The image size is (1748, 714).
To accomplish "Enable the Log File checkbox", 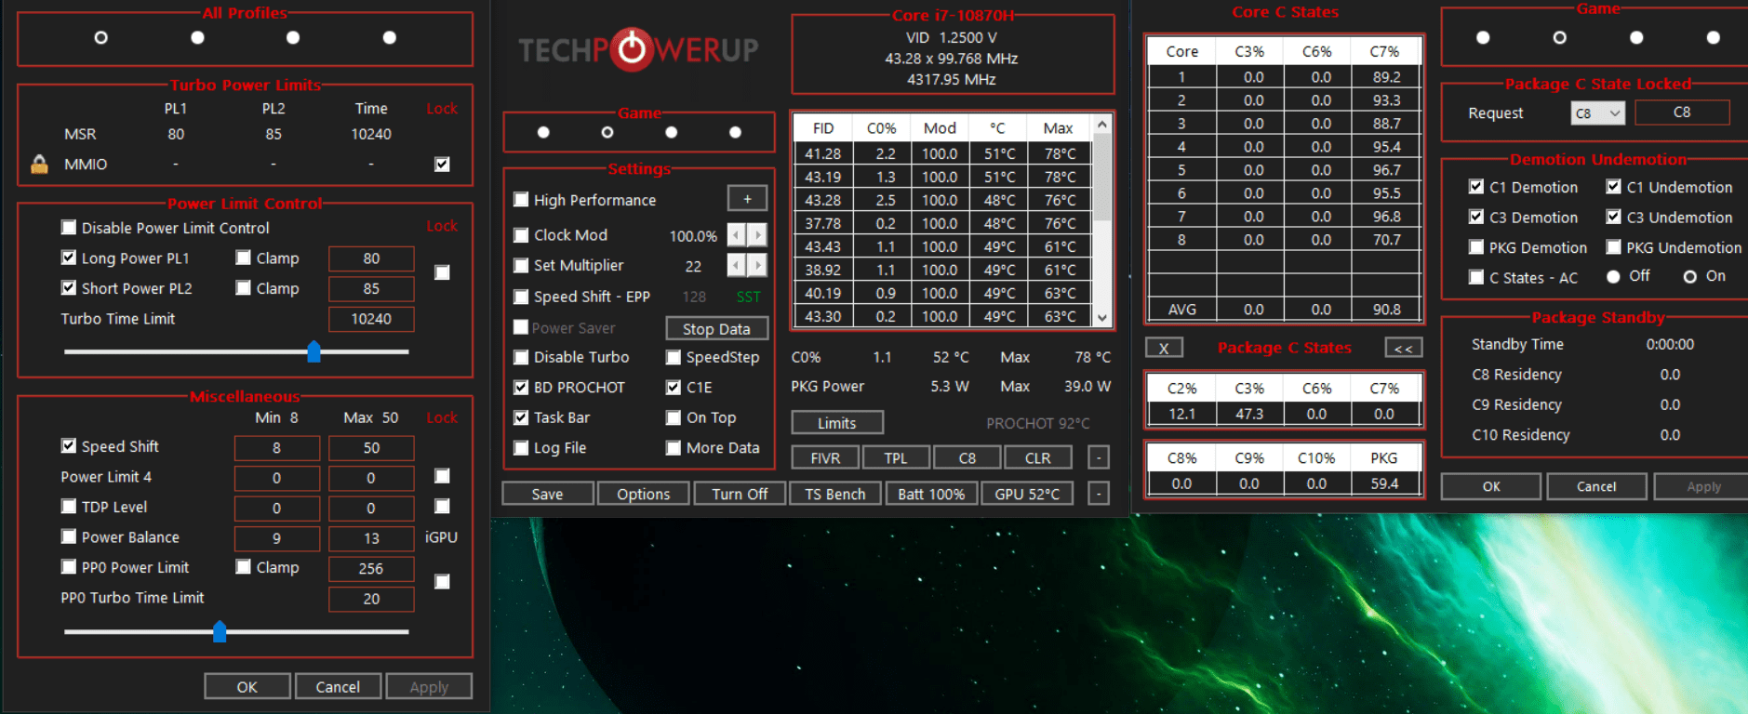I will [x=521, y=448].
